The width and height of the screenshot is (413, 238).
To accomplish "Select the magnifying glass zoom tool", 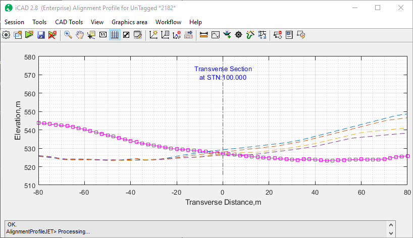I will (x=68, y=35).
